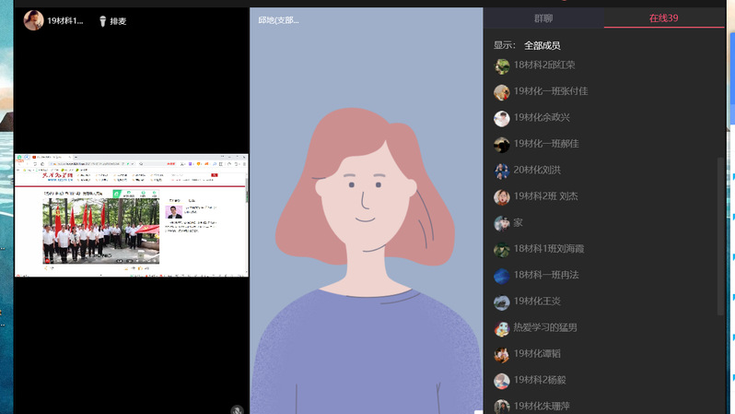Click avatar of member 18材料一班冉法
735x414 pixels.
pos(501,276)
